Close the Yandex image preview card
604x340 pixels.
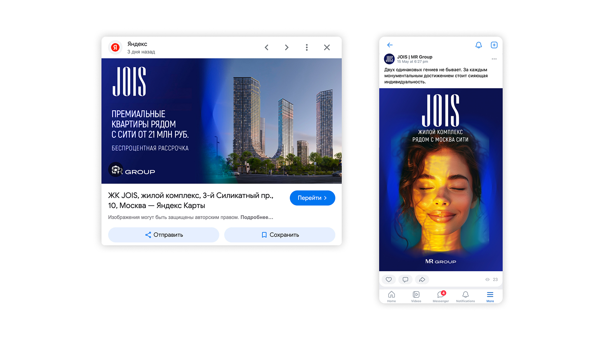coord(327,48)
